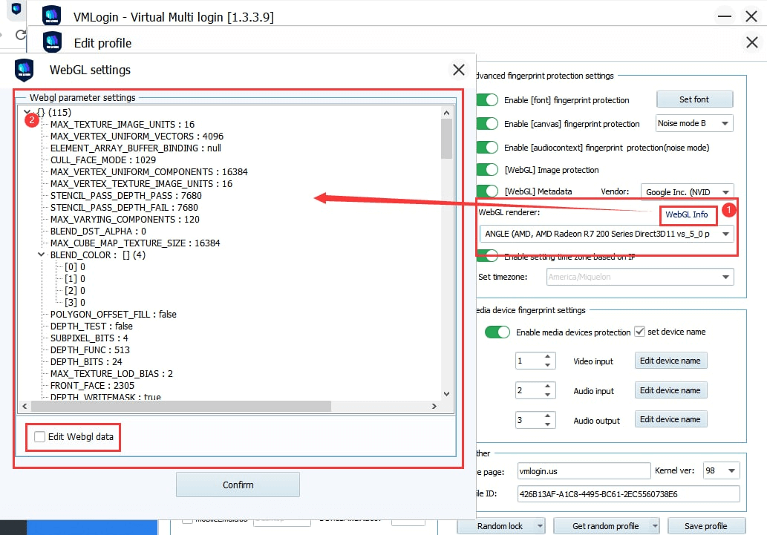Click the horizontal scrollbar in parameter list
The image size is (767, 535).
click(178, 406)
